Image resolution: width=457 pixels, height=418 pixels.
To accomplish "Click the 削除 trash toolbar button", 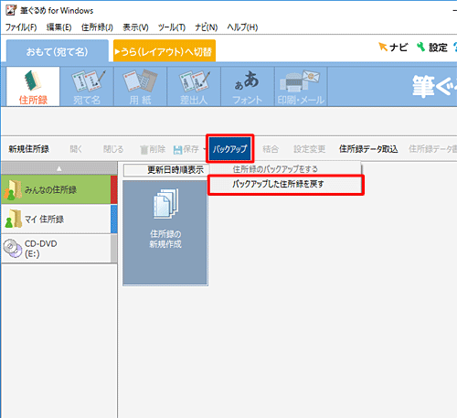I will (x=153, y=149).
